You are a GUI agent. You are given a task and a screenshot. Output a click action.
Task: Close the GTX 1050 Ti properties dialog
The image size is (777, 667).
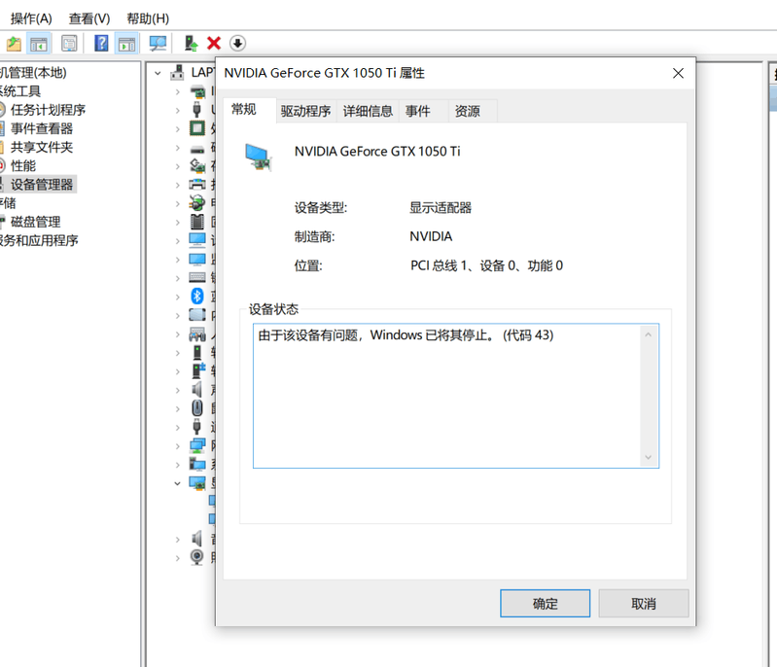tap(678, 73)
